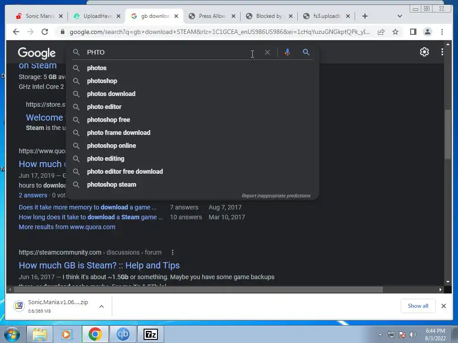458x343 pixels.
Task: Open Does it take more memory link
Action: tap(88, 207)
